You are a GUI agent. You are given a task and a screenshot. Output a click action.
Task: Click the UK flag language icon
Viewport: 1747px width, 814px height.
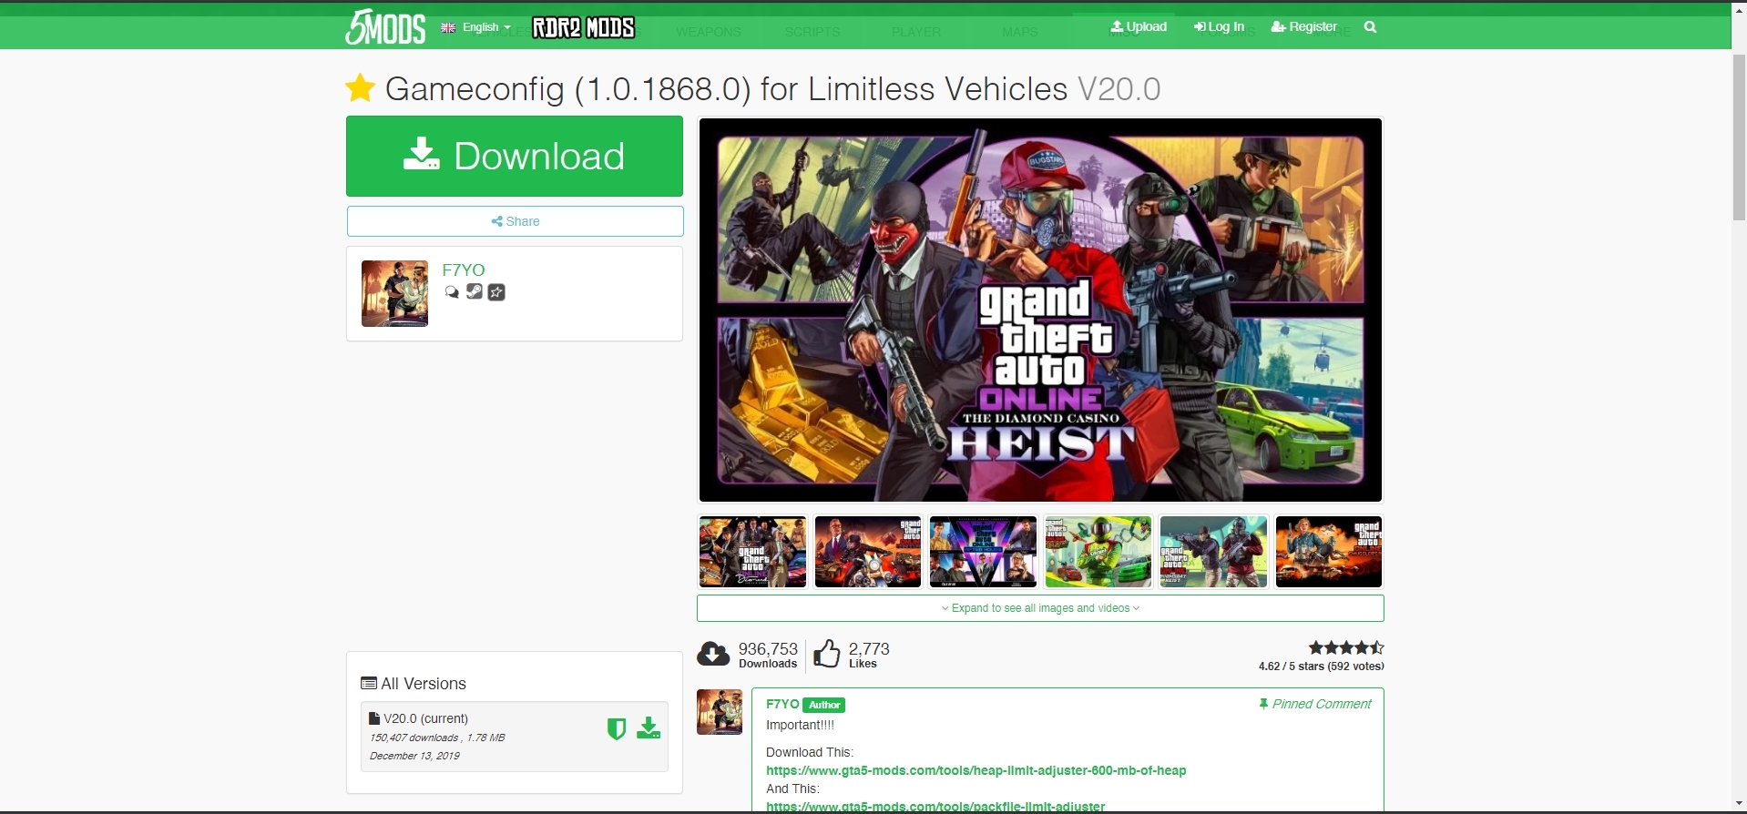[x=448, y=27]
